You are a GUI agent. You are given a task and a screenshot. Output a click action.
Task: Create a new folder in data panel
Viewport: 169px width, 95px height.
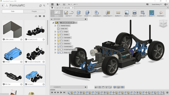coord(40,16)
